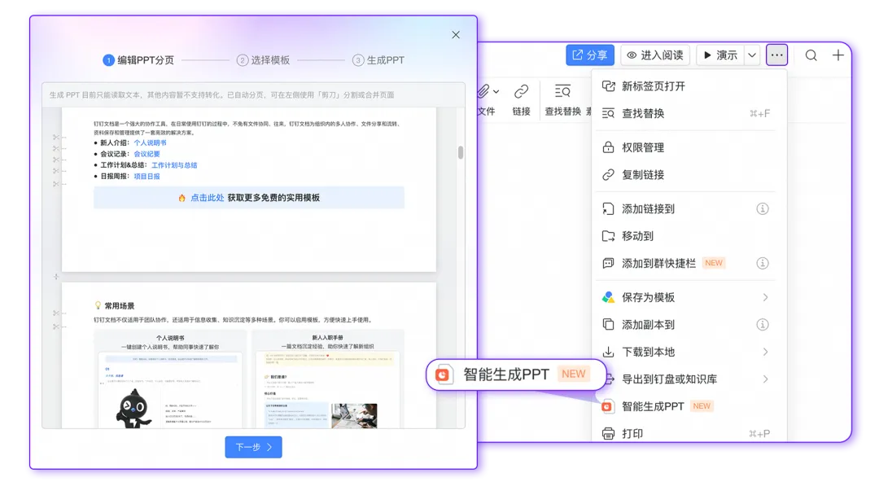Click the search magnifier icon
The width and height of the screenshot is (879, 495).
click(x=811, y=55)
